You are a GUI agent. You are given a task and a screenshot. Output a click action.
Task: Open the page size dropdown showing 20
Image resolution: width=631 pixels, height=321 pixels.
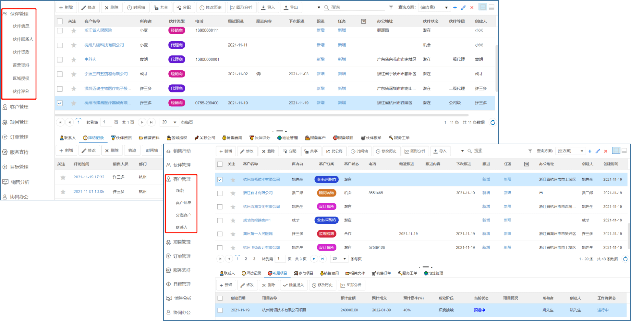click(x=169, y=122)
